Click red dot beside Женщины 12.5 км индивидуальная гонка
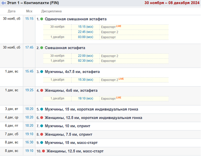Viewport: 202px width, 156px height. click(x=42, y=118)
